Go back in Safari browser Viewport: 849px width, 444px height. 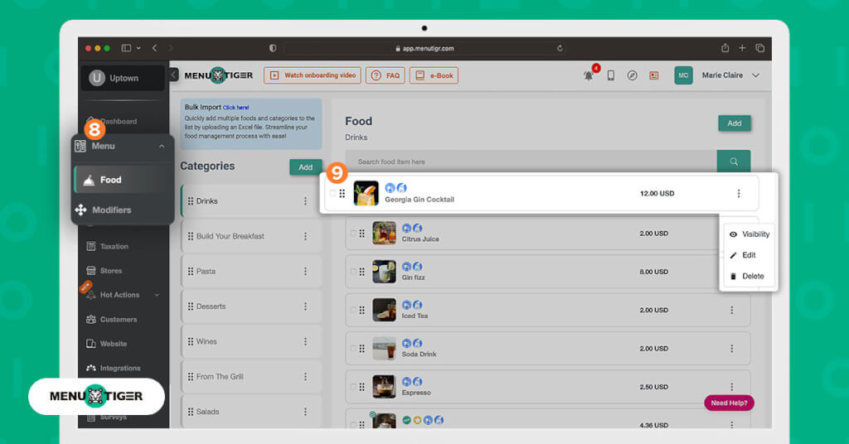154,48
